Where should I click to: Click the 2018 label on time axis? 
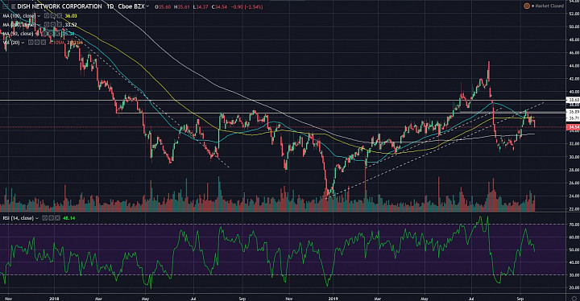[54, 299]
